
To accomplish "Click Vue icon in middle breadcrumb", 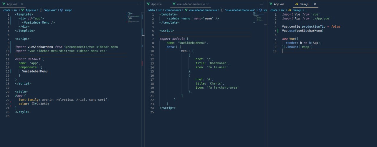I will 186,10.
